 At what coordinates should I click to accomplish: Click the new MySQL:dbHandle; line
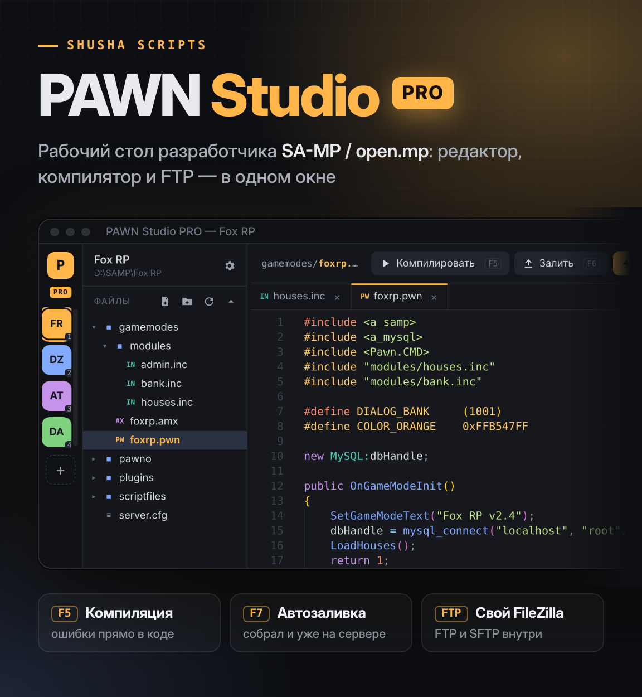click(x=366, y=456)
